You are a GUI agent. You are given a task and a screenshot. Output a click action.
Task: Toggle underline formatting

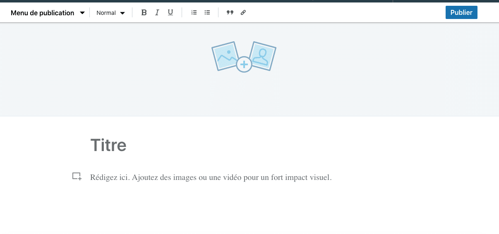[170, 13]
